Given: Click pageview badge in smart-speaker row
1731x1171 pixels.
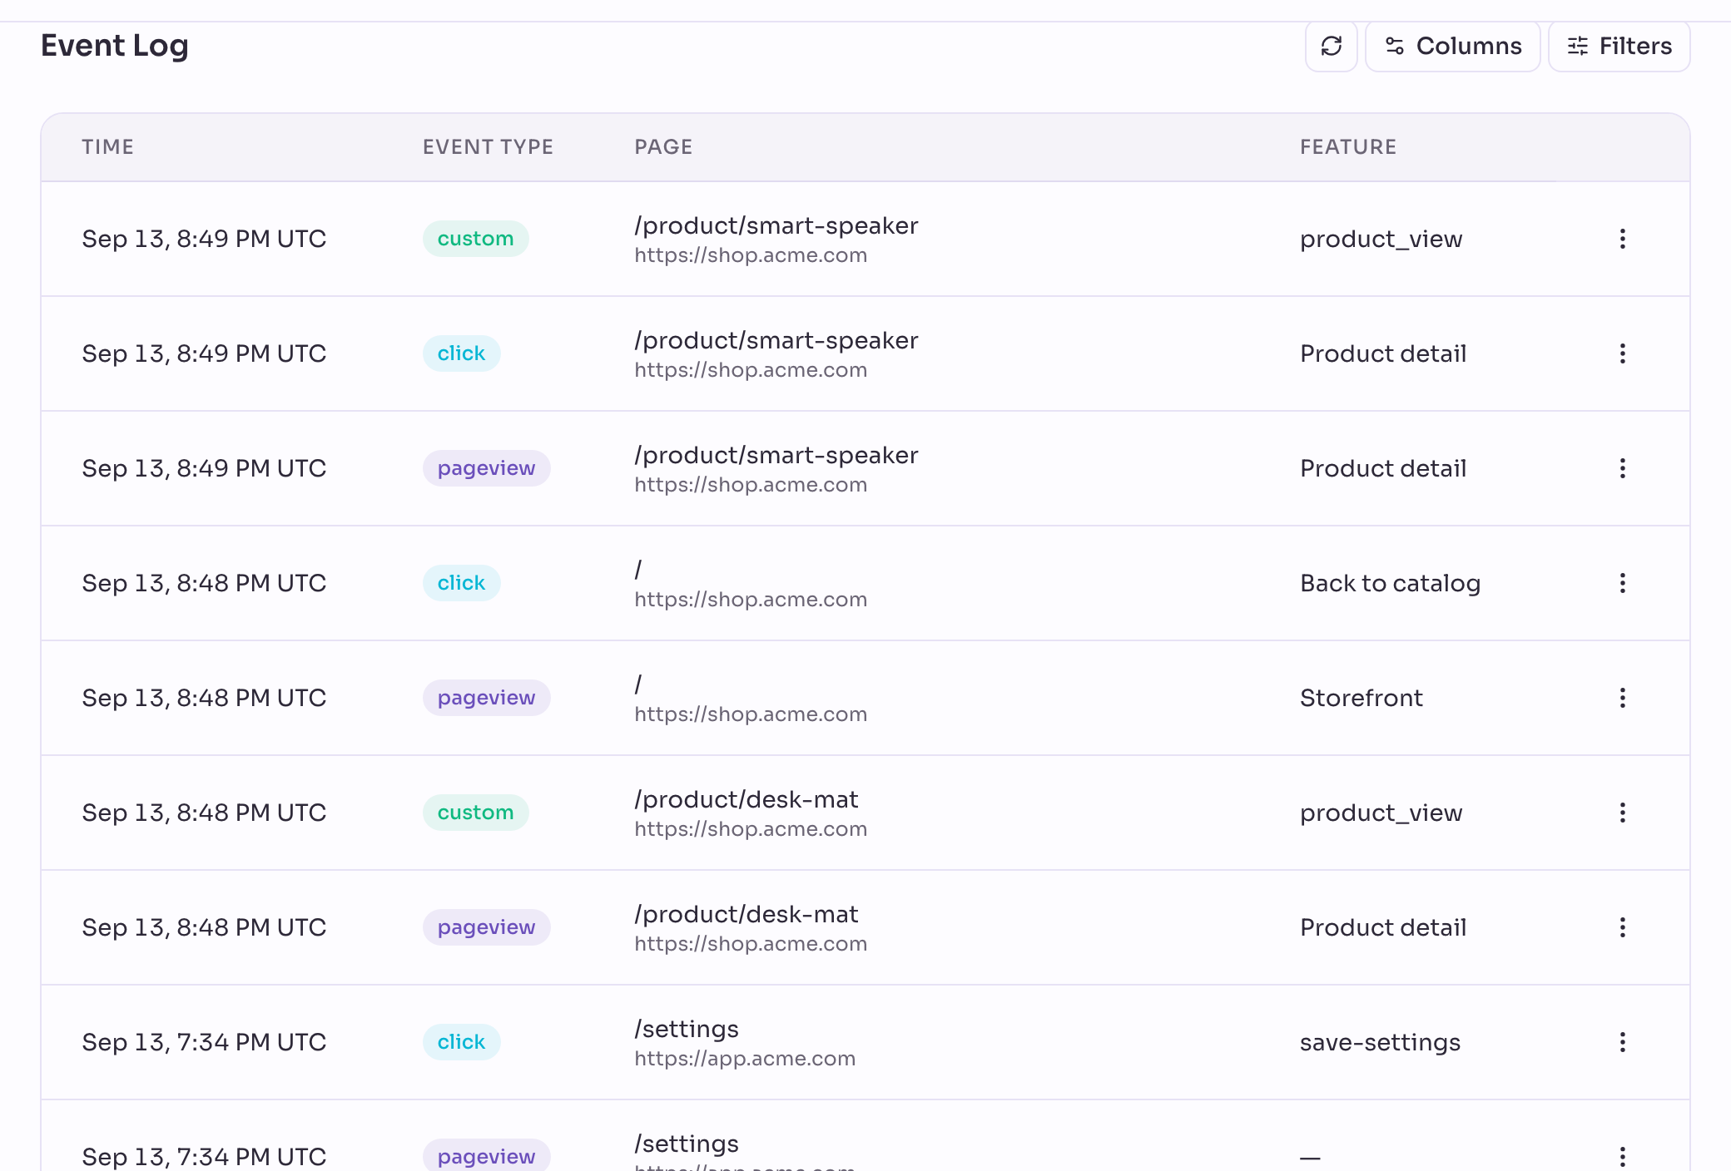Looking at the screenshot, I should click(x=486, y=468).
